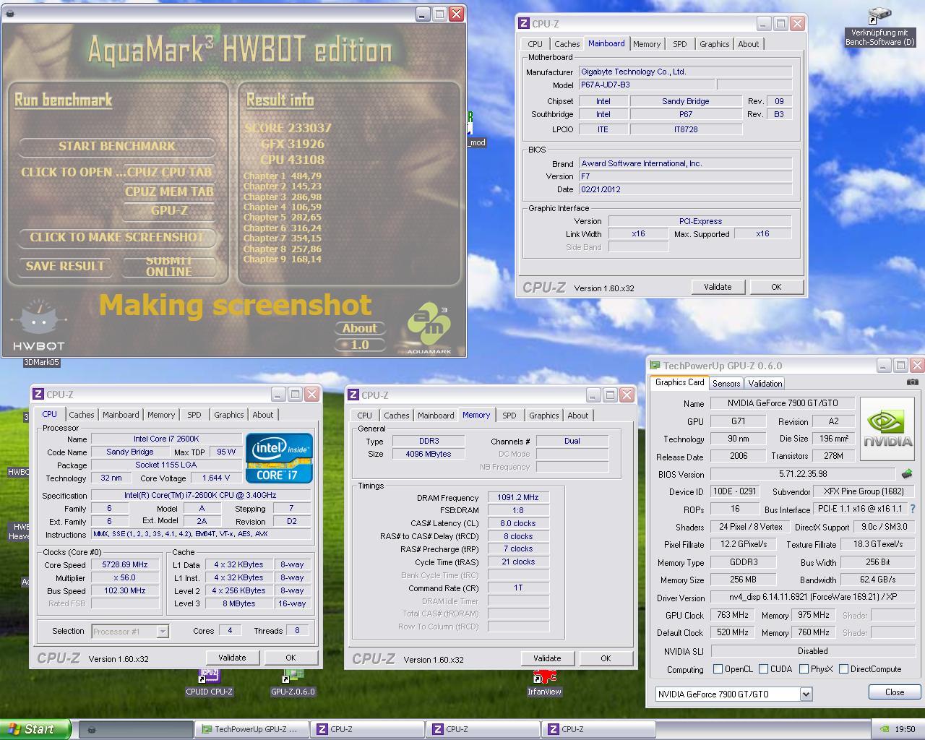The width and height of the screenshot is (925, 740).
Task: Open the Processor #1 selection dropdown
Action: pos(163,632)
